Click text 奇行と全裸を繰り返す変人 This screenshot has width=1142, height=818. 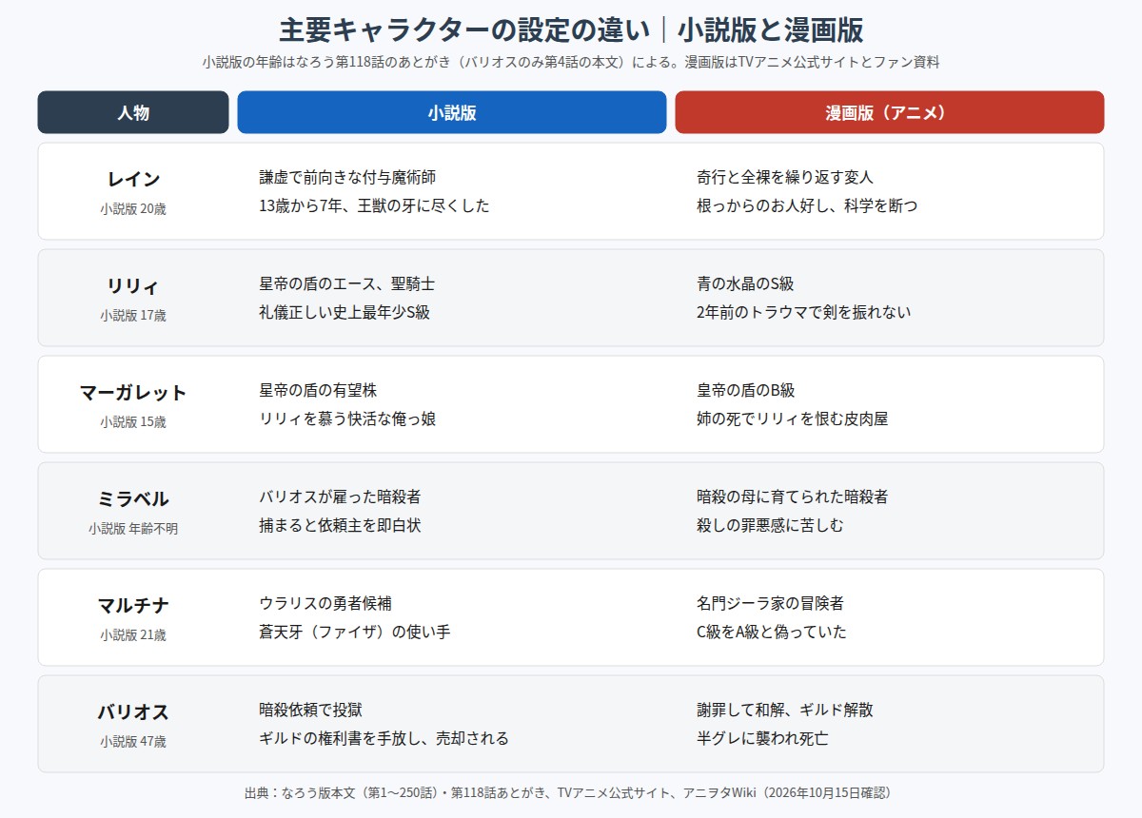tap(785, 177)
